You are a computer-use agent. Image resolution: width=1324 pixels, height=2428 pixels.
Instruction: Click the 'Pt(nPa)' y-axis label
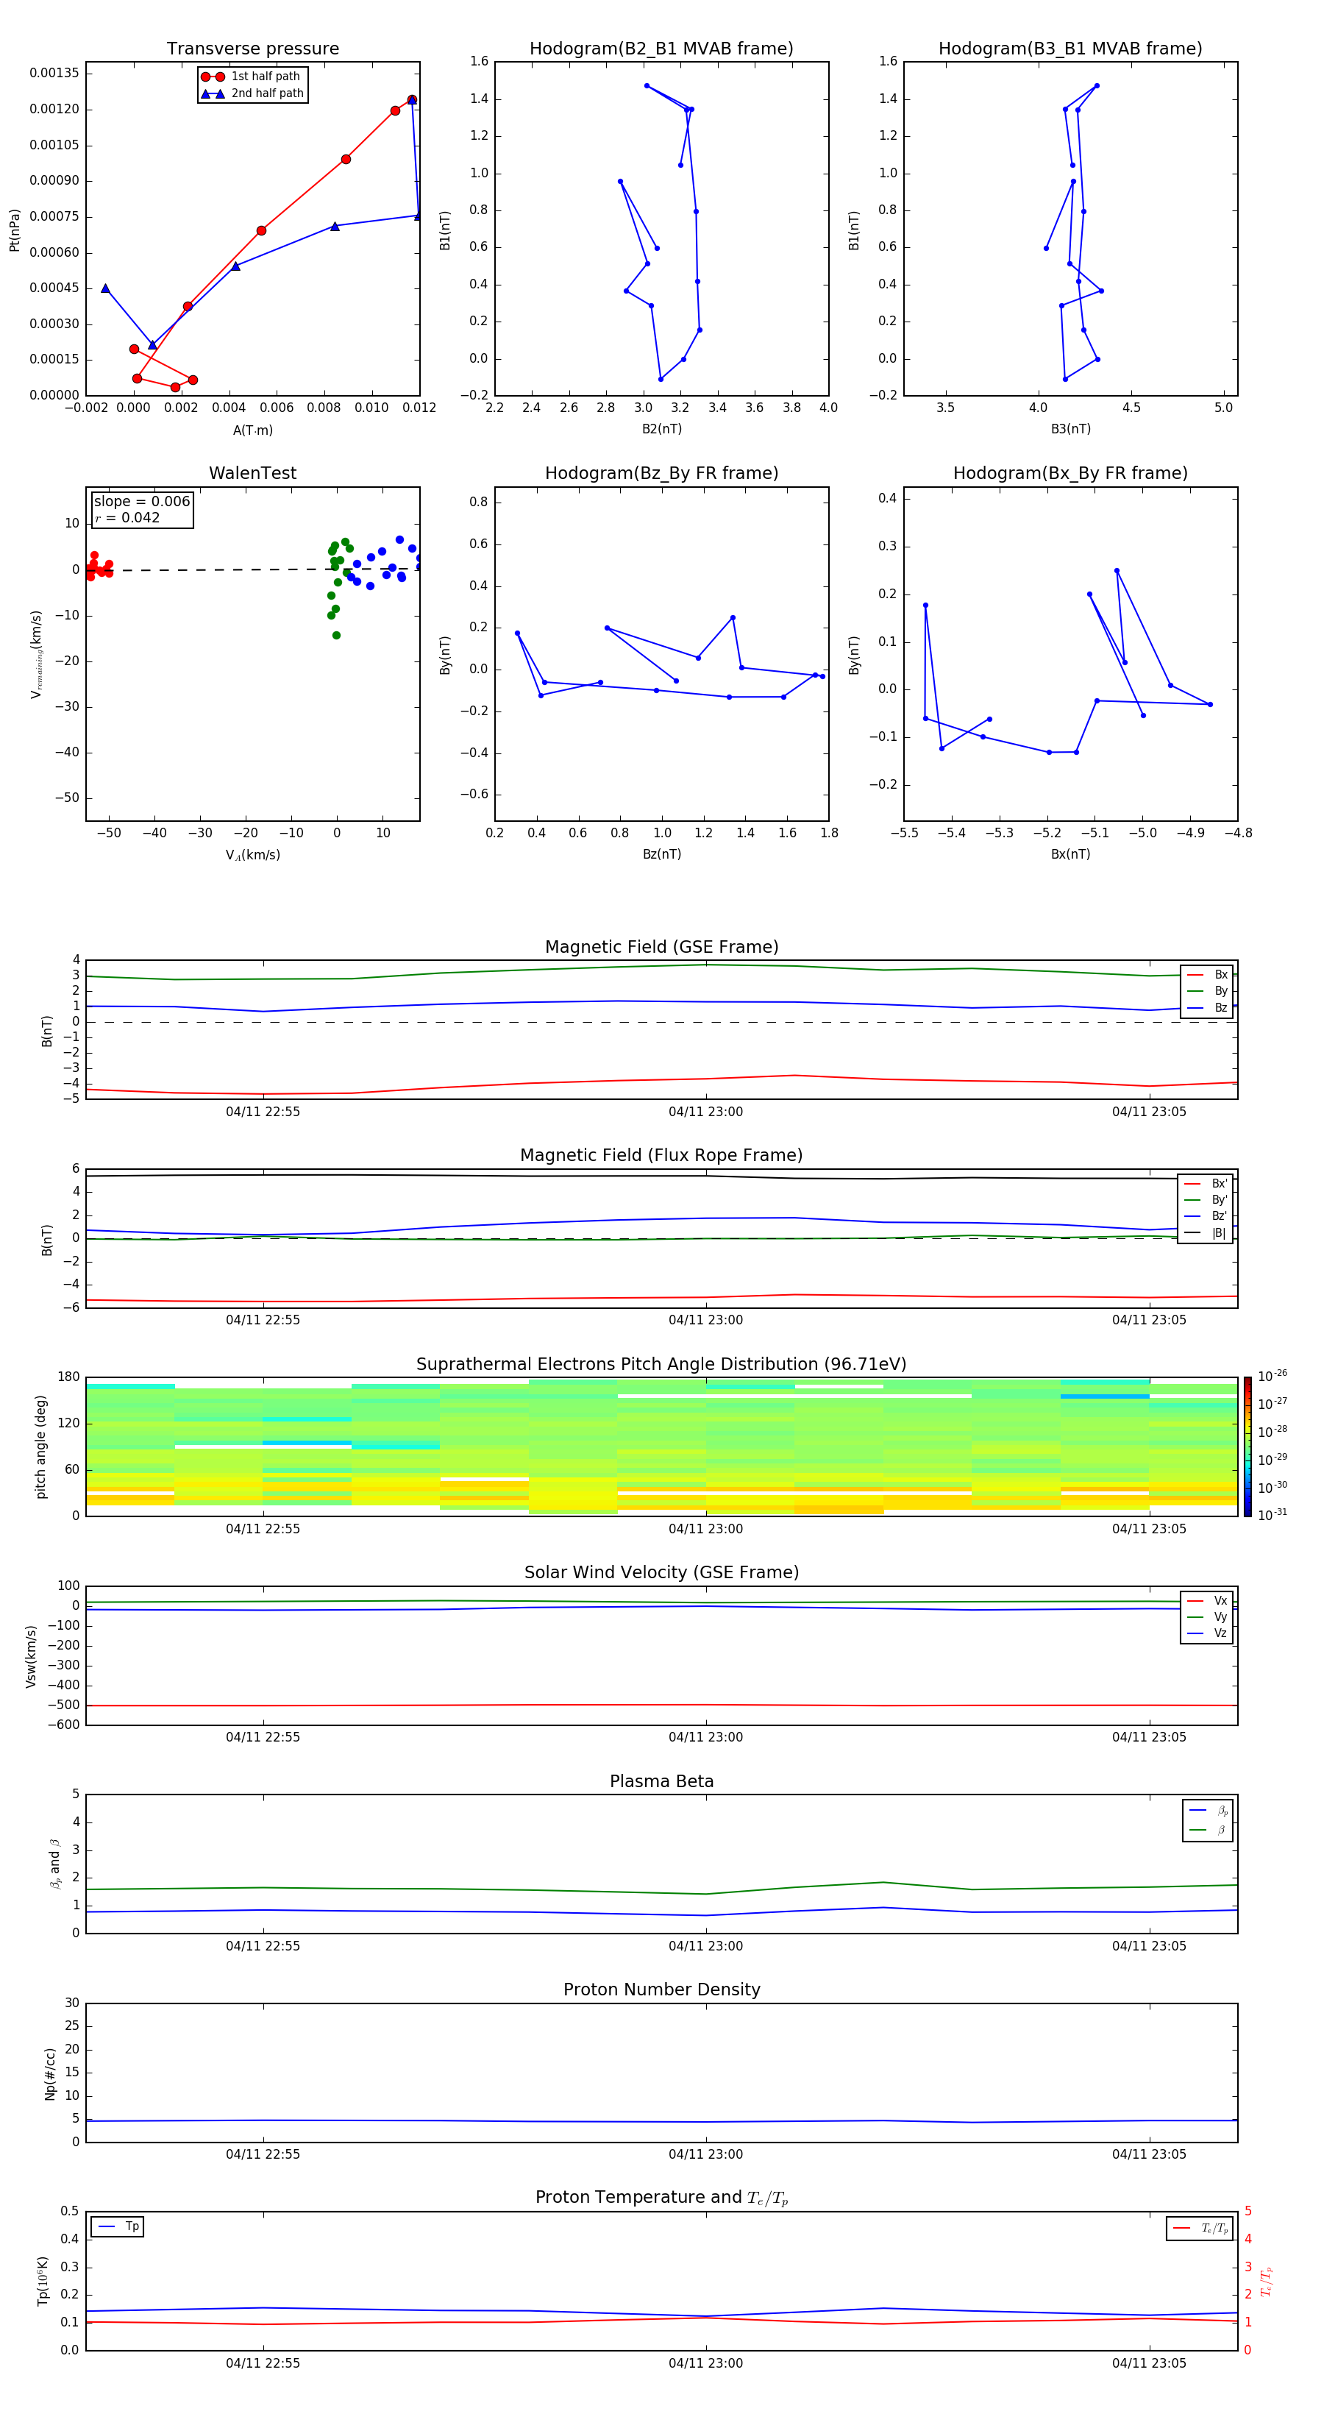coord(14,229)
